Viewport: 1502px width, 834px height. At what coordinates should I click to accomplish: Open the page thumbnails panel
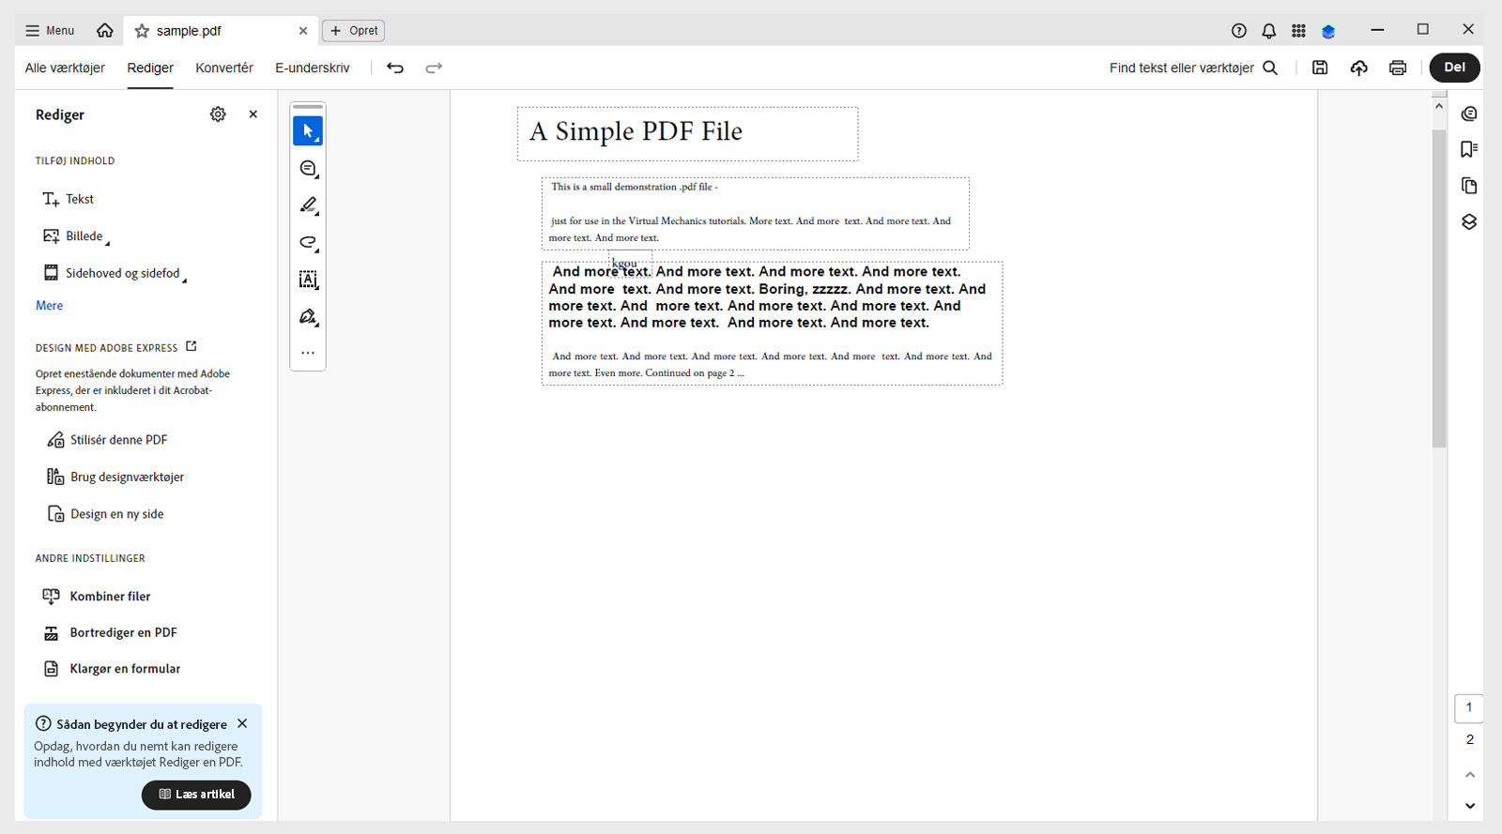(1469, 186)
